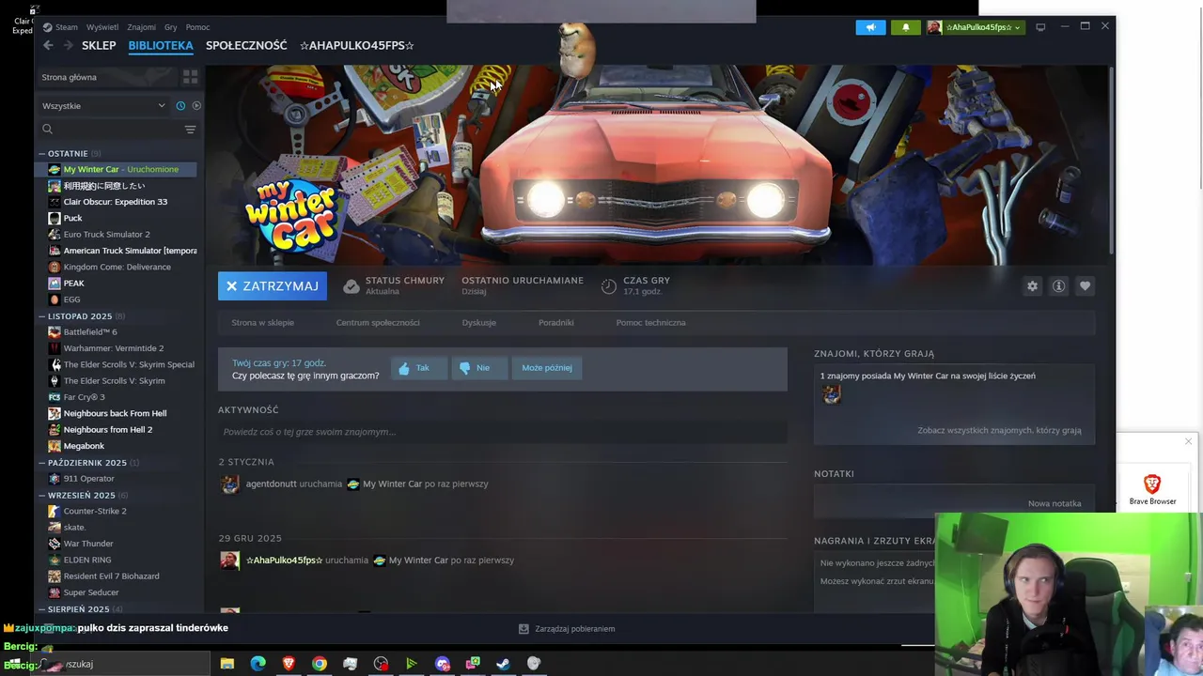Open Poradniki link
Viewport: 1203px width, 676px height.
click(x=556, y=323)
